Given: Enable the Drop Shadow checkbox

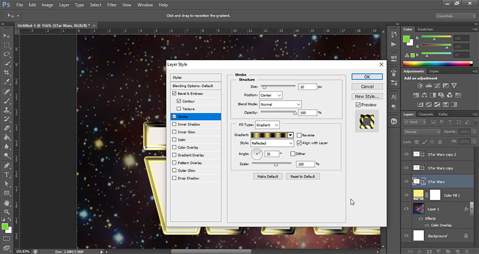Looking at the screenshot, I should point(175,178).
